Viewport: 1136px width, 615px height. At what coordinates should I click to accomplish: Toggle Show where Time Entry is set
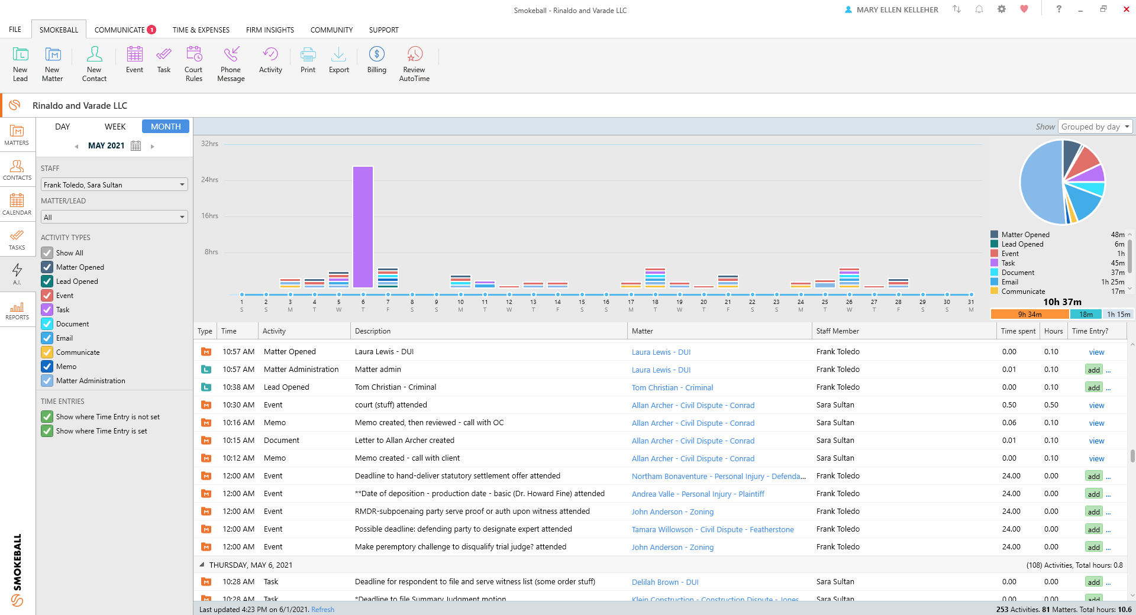pyautogui.click(x=47, y=431)
